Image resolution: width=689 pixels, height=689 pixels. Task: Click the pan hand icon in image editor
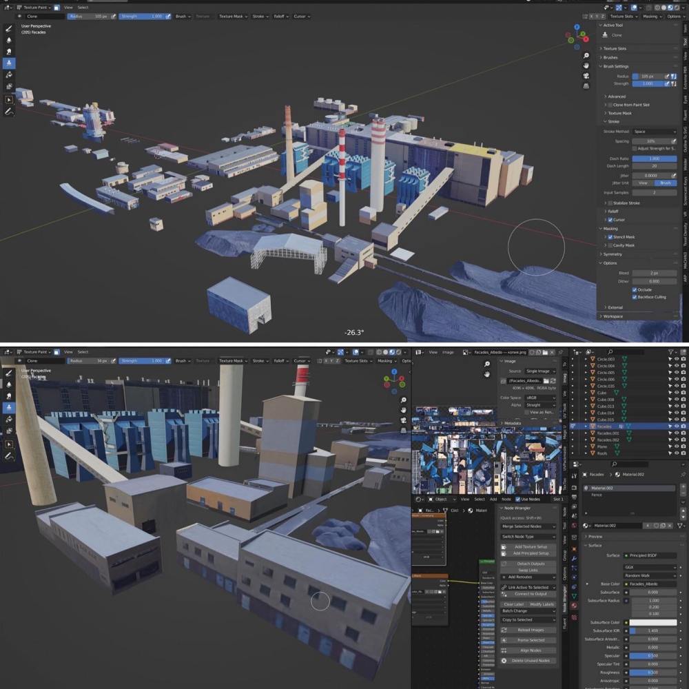pos(487,374)
